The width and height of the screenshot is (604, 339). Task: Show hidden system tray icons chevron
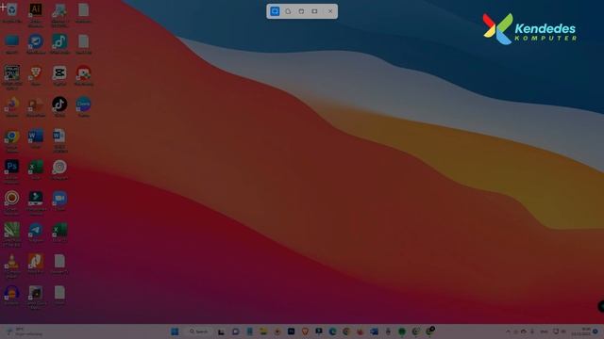tap(508, 331)
